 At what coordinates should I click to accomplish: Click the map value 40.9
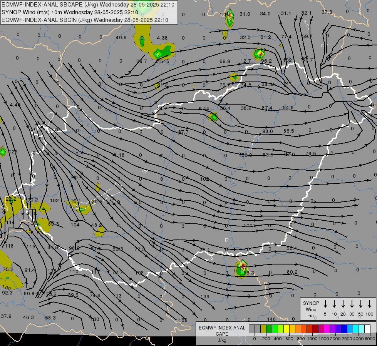[x=121, y=37]
